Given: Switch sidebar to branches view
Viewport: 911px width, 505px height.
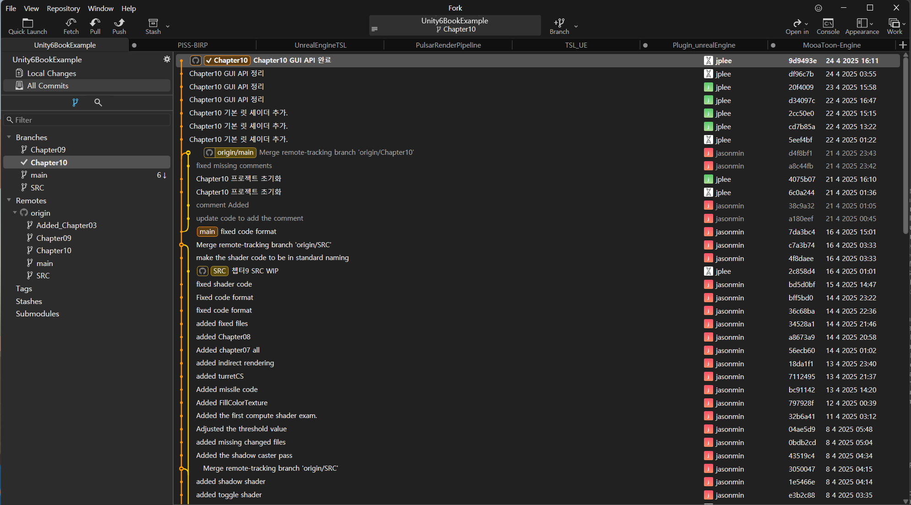Looking at the screenshot, I should click(75, 103).
